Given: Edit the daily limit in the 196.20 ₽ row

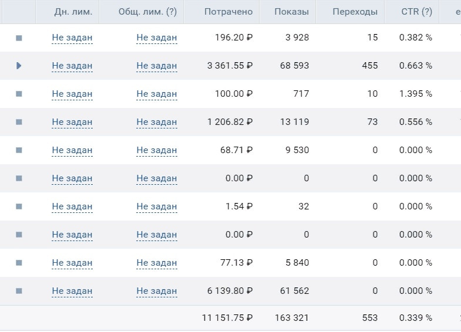Looking at the screenshot, I should [72, 38].
